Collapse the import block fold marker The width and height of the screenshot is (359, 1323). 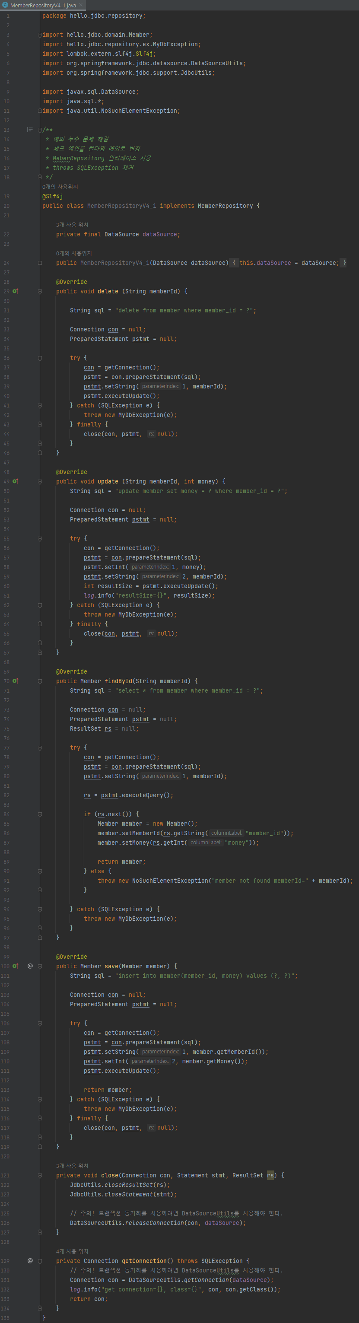[40, 35]
